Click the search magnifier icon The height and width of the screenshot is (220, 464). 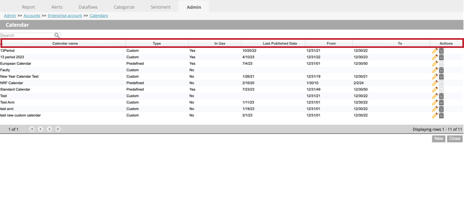pyautogui.click(x=57, y=35)
